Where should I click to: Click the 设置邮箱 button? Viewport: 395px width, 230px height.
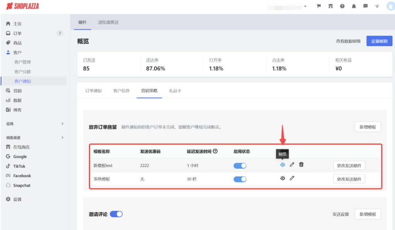click(379, 41)
